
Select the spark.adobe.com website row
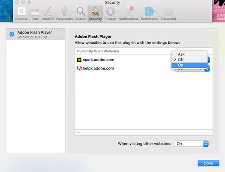tap(123, 60)
